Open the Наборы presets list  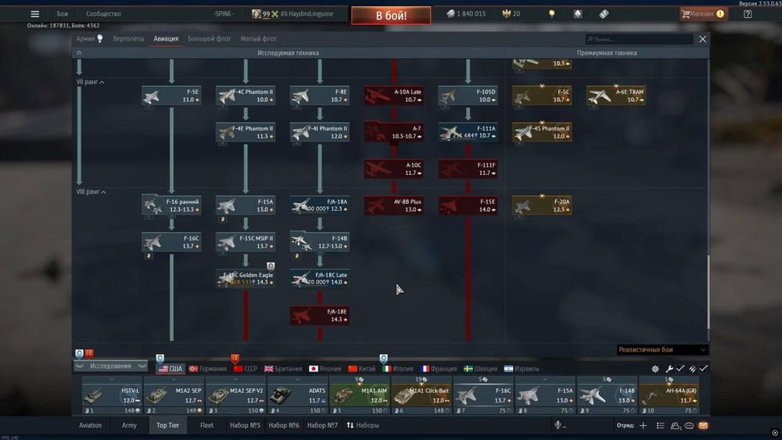coord(363,425)
